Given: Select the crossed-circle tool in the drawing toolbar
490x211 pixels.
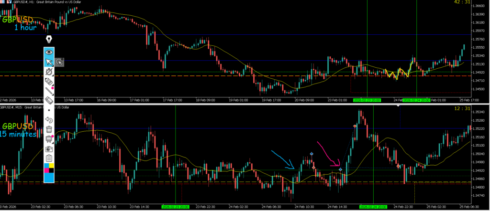Looking at the screenshot, I should (48, 72).
